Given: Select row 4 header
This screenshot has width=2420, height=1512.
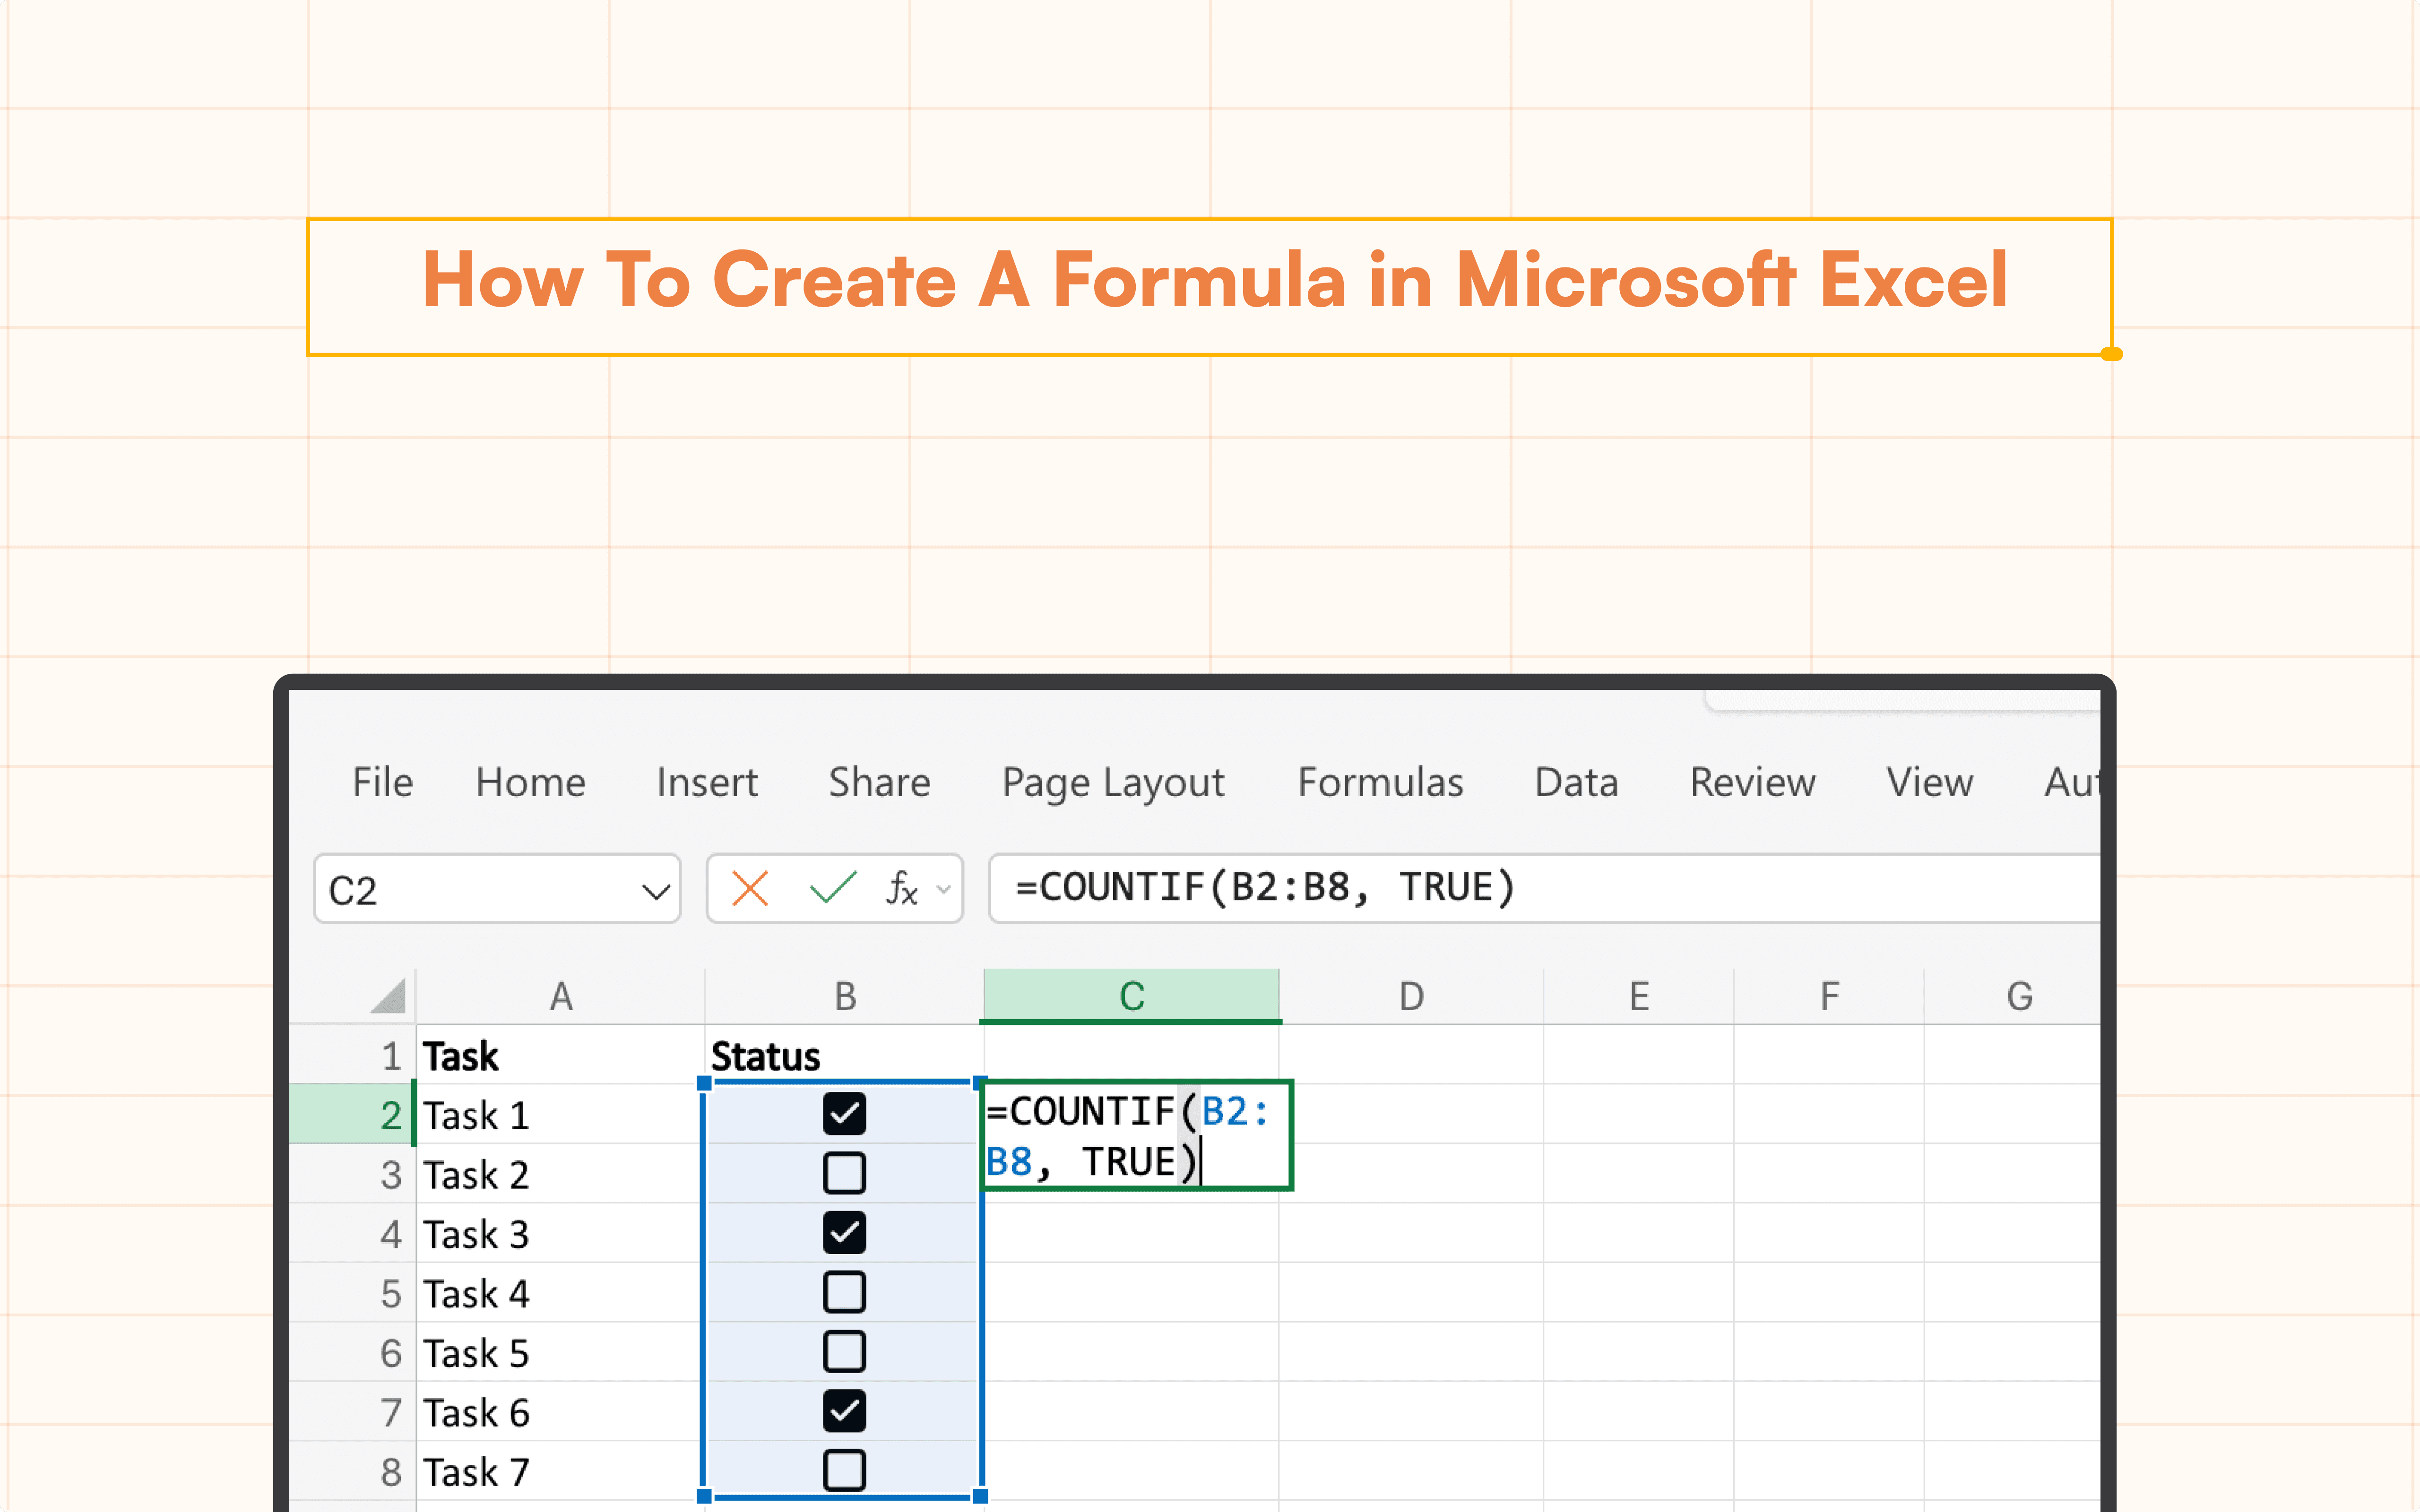Looking at the screenshot, I should [x=353, y=1233].
